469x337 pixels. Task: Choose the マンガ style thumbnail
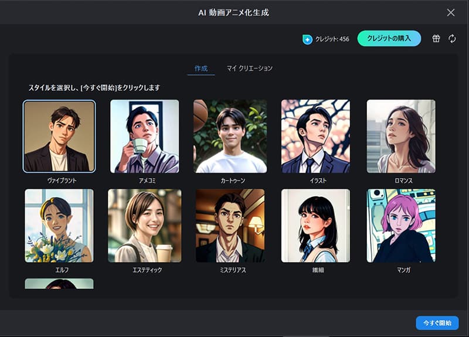pyautogui.click(x=401, y=226)
